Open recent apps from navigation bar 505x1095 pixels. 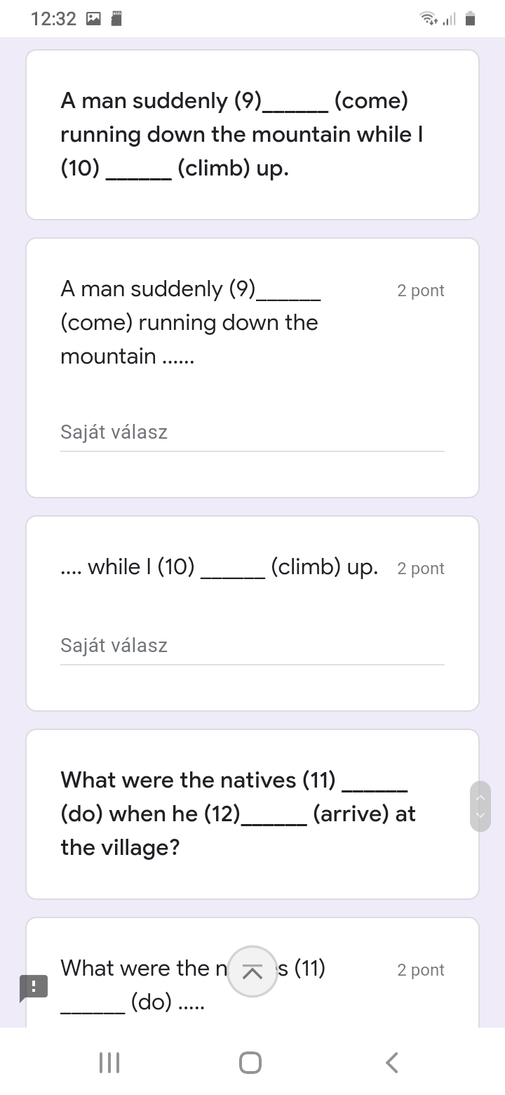point(109,1062)
